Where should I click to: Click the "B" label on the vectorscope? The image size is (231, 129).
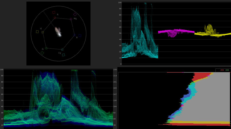pyautogui.click(x=77, y=37)
